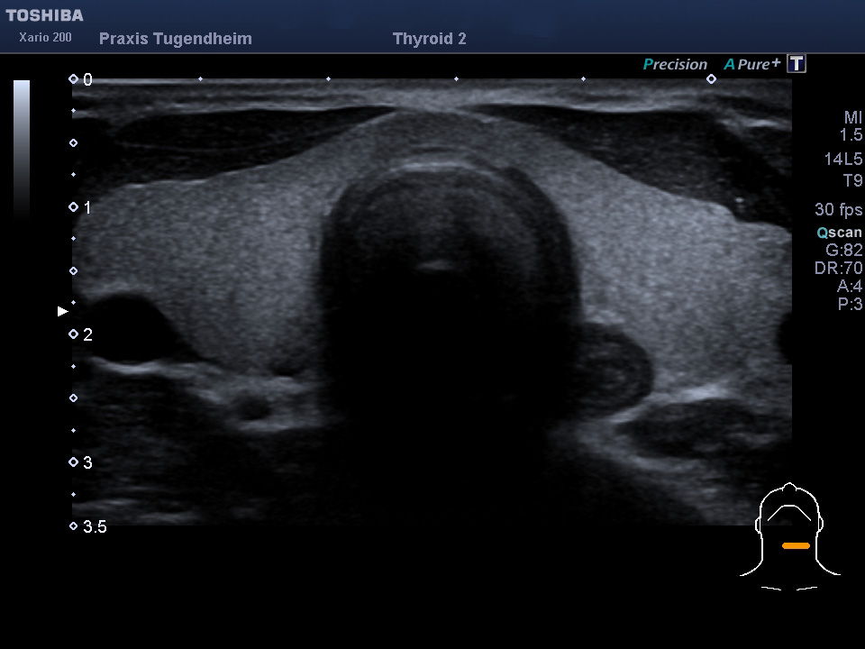The width and height of the screenshot is (865, 649).
Task: Click the depth marker labeled 2
Action: point(80,334)
